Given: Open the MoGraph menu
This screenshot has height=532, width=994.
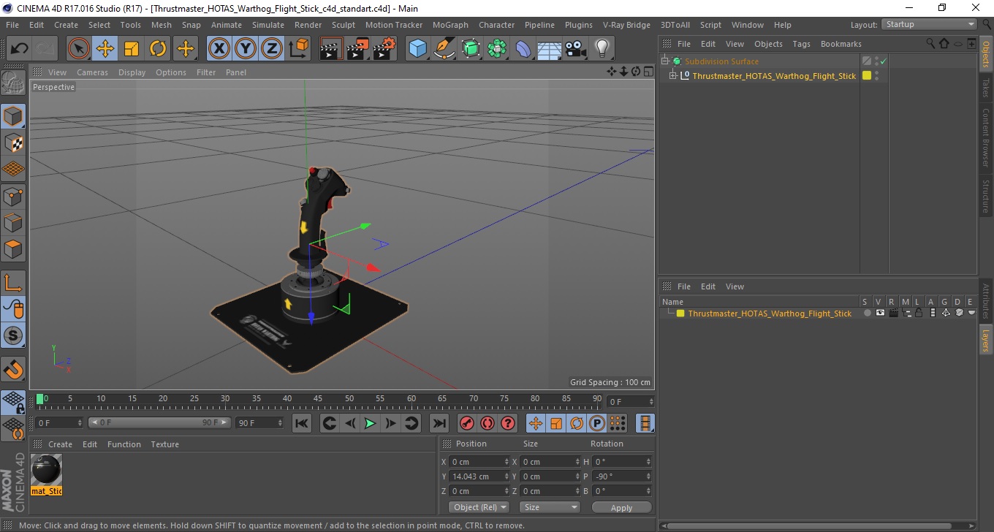Looking at the screenshot, I should (450, 25).
